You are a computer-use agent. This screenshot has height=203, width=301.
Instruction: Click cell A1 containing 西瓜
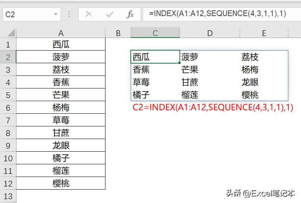pos(61,44)
